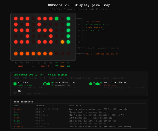Click the 'Valid GPS fix' text
This screenshot has height=131, width=158.
tap(25, 85)
